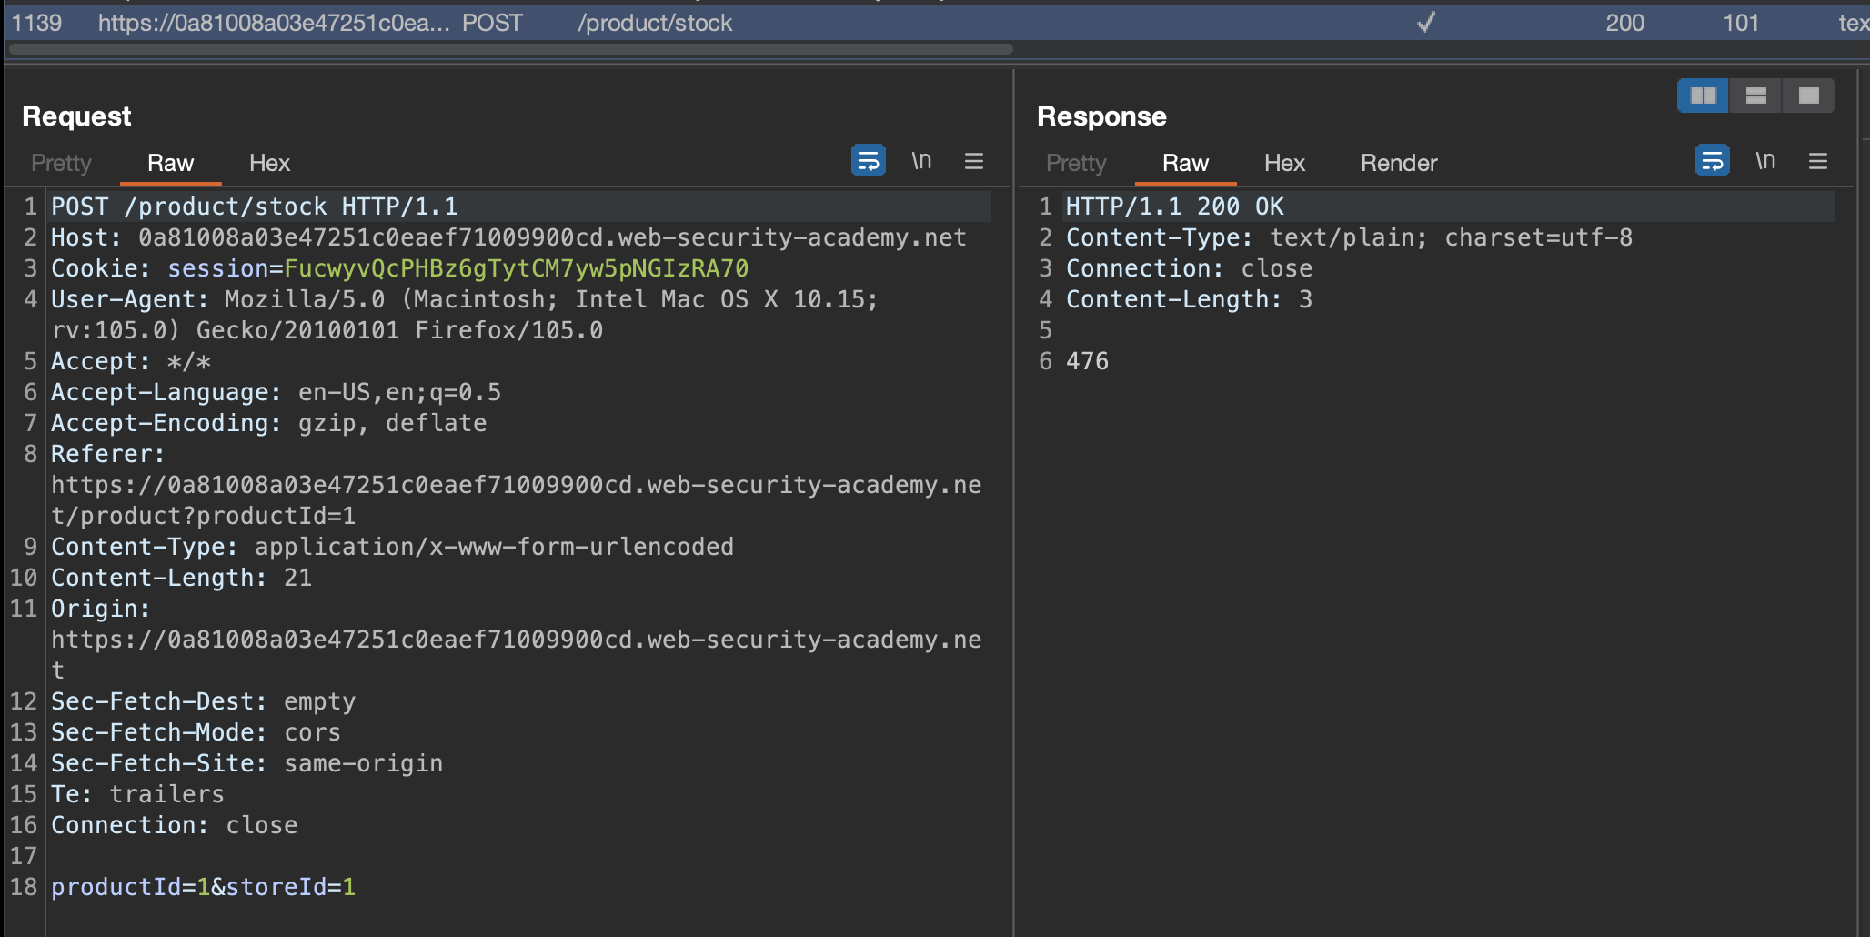1870x937 pixels.
Task: Click the Sec-Fetch-Site: same-origin header
Action: [246, 763]
